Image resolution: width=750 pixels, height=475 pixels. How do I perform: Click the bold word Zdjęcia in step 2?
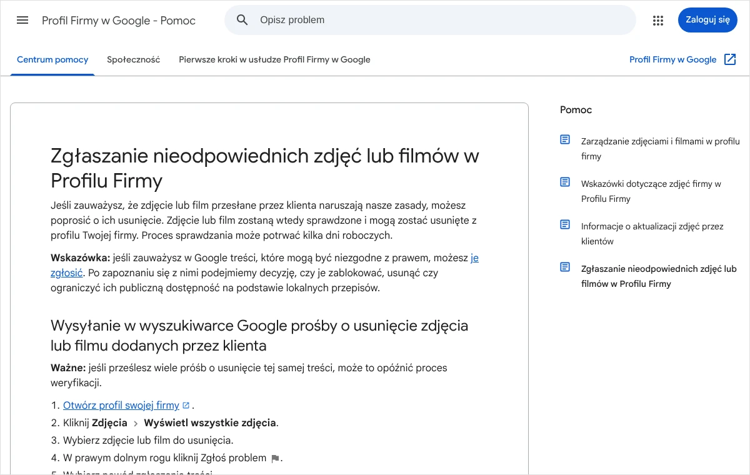click(109, 422)
